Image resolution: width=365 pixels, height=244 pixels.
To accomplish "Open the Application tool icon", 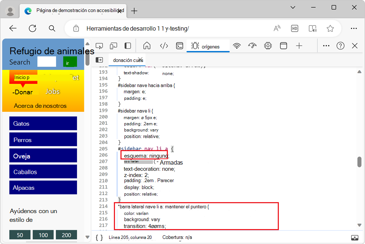I will pos(283,46).
